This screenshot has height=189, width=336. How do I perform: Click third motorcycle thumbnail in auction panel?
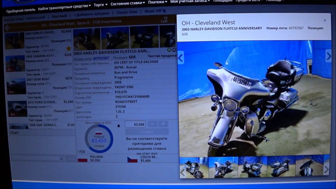pos(144,36)
